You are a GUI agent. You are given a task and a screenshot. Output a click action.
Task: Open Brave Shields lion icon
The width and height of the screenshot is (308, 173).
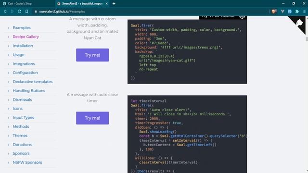(x=274, y=12)
